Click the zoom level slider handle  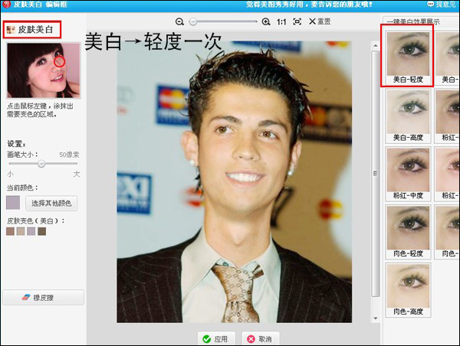tap(193, 21)
